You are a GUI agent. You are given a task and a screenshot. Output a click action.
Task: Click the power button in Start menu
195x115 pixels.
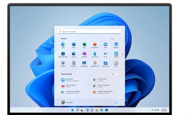pos(116,102)
